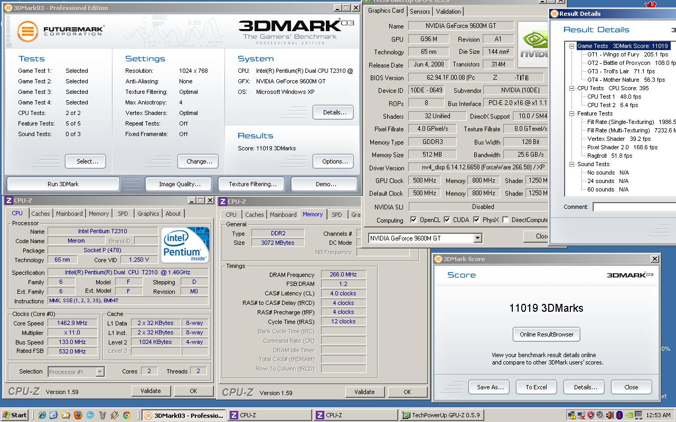676x422 pixels.
Task: Click the network warning tray icon
Action: click(571, 415)
